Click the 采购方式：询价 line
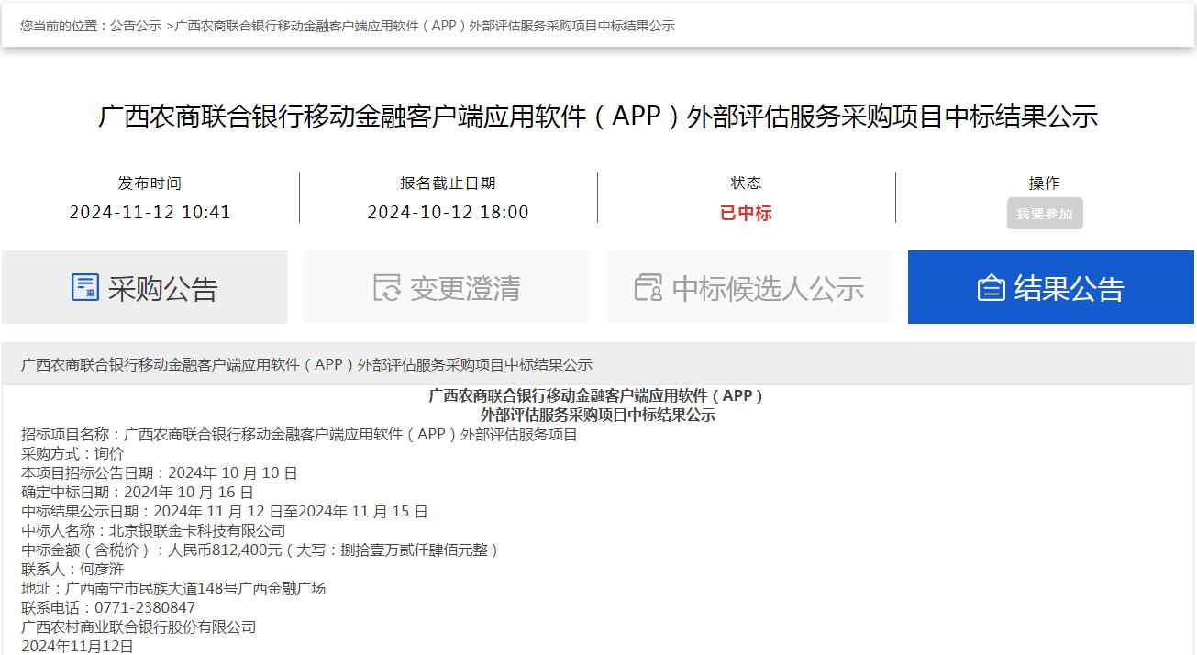 pyautogui.click(x=72, y=454)
